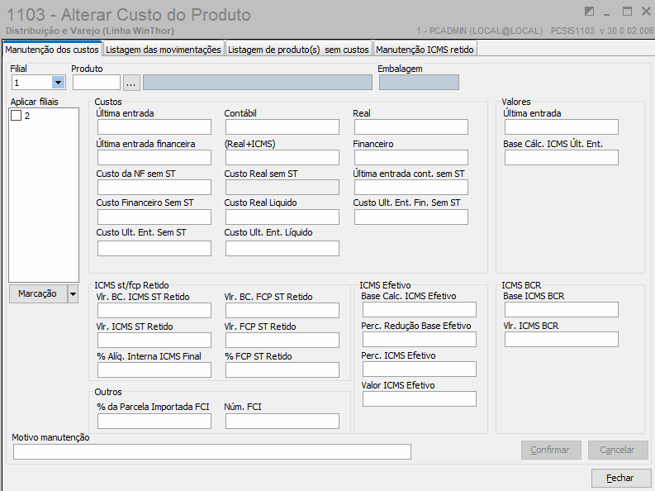Click the Última entrada cont. sem ST field
This screenshot has width=655, height=491.
411,187
